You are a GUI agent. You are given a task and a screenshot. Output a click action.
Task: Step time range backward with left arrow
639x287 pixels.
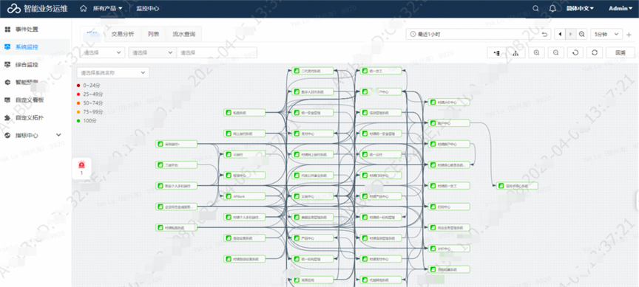tap(561, 34)
